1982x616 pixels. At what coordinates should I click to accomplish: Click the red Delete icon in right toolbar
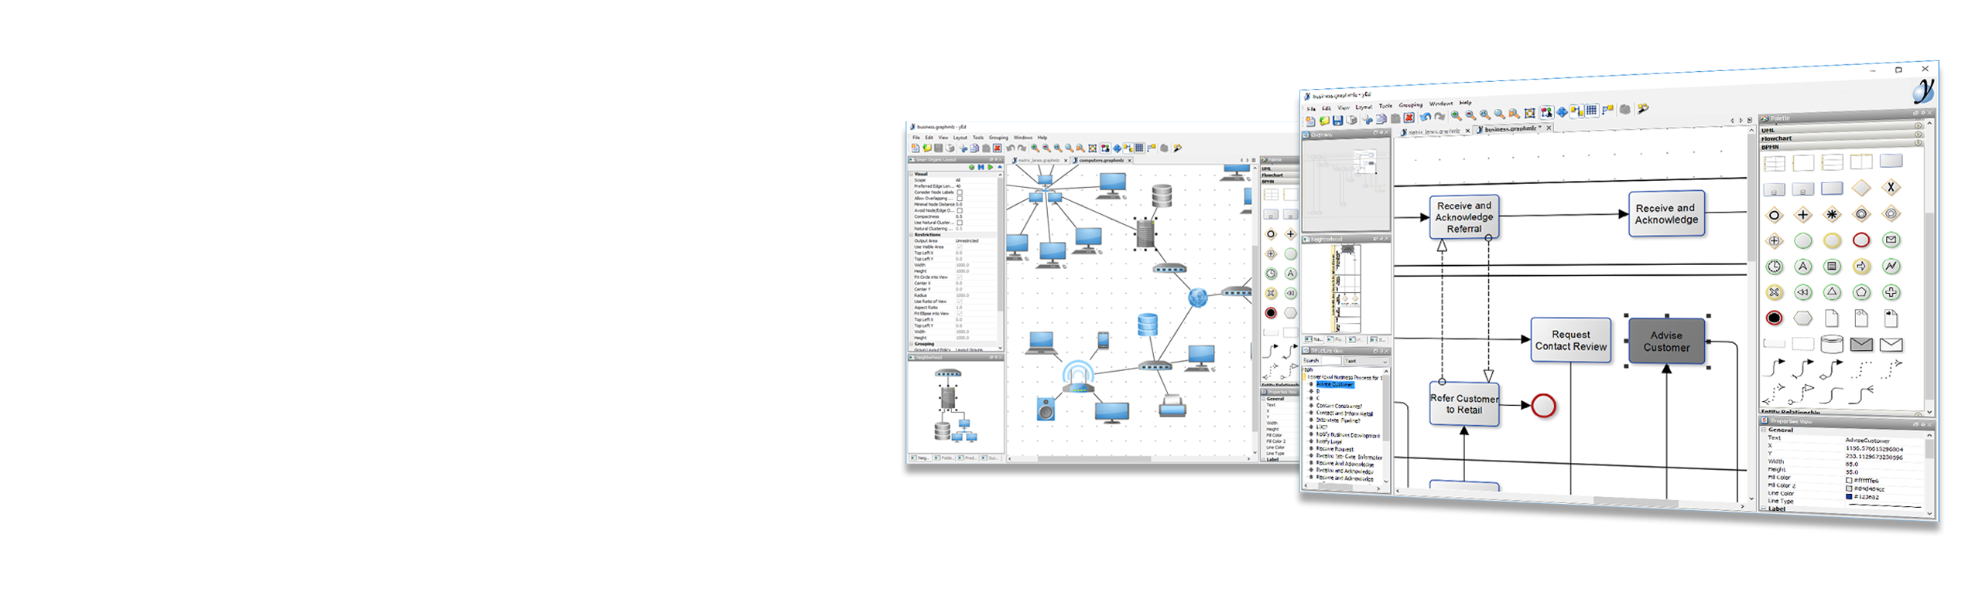tap(1409, 118)
